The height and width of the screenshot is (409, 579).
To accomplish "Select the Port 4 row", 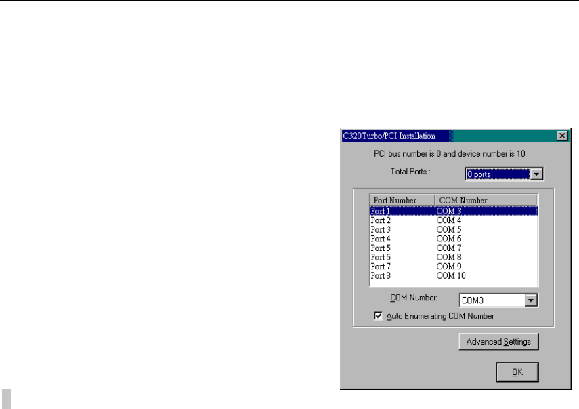I will tap(454, 239).
